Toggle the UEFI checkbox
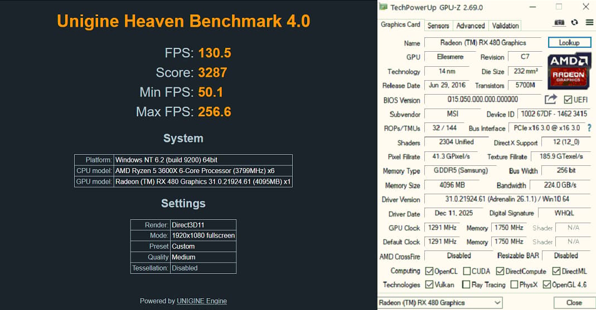The height and width of the screenshot is (310, 596). click(x=568, y=100)
